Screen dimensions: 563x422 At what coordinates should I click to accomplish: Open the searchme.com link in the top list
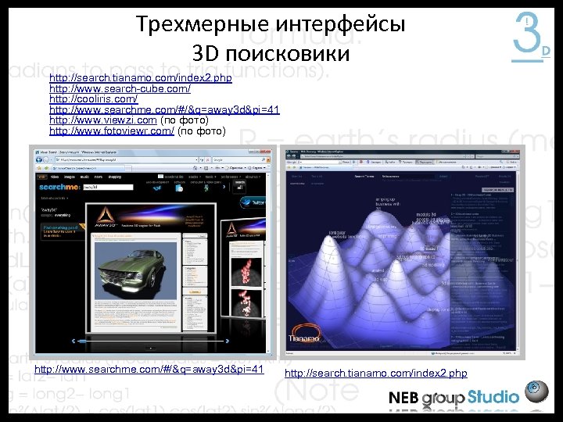pyautogui.click(x=164, y=109)
